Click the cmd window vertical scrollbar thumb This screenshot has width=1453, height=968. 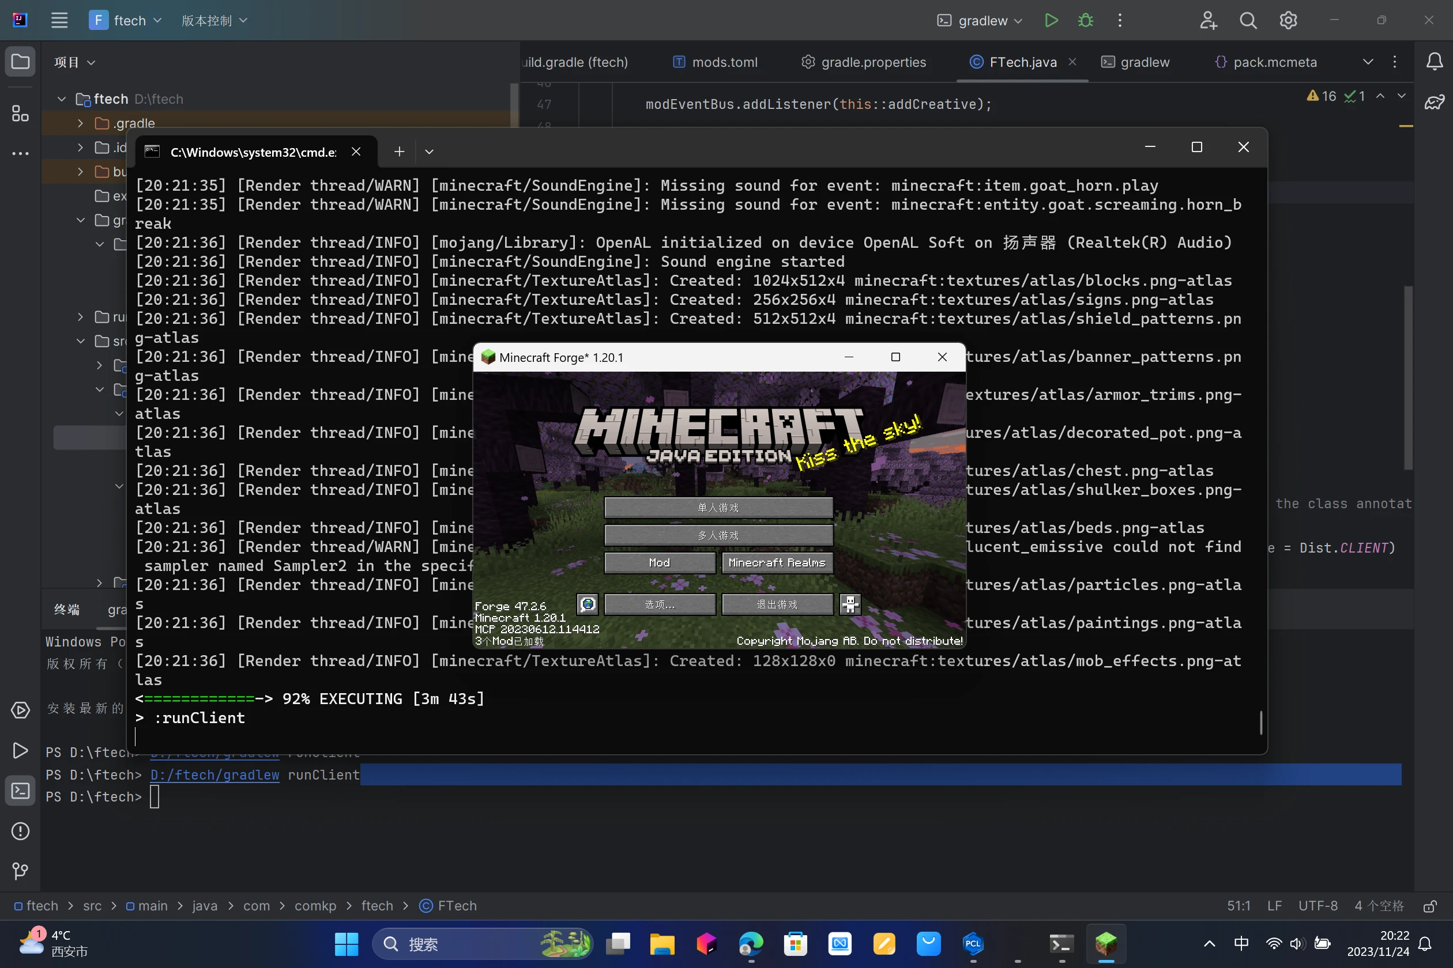click(1261, 723)
